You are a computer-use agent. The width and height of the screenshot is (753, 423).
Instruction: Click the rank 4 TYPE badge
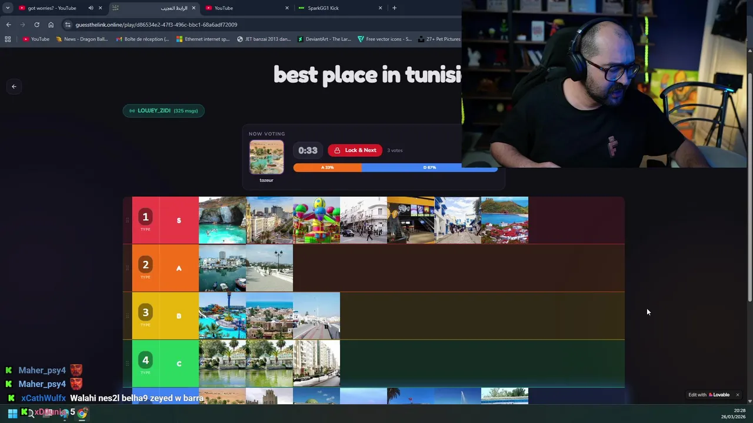coord(145,363)
